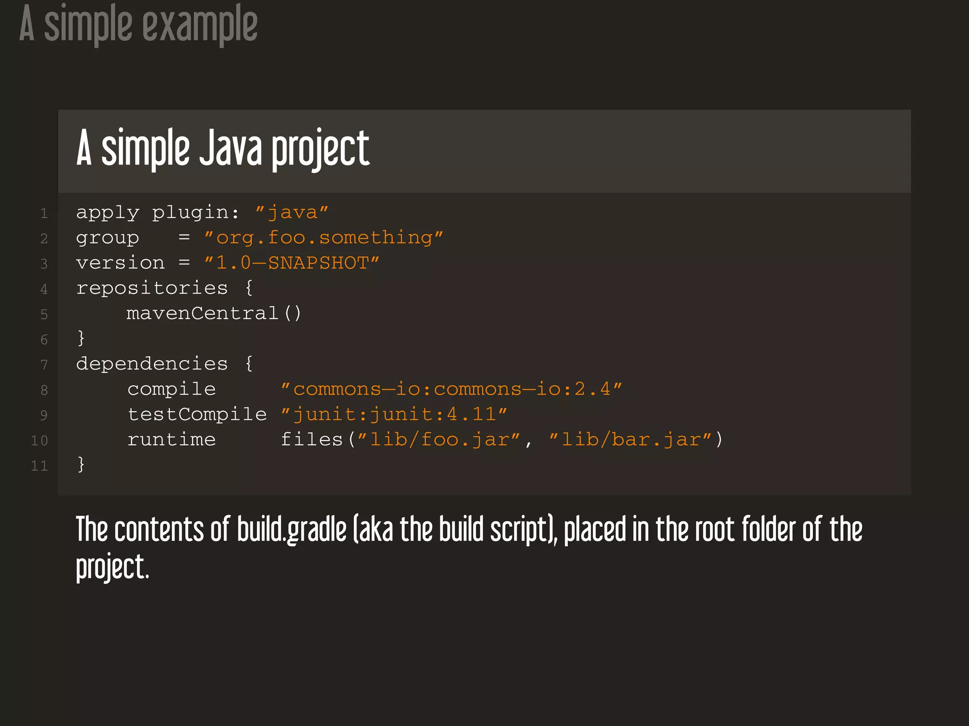Click the "lib/foo.jar" string
Screen dimensions: 969x726
click(439, 440)
